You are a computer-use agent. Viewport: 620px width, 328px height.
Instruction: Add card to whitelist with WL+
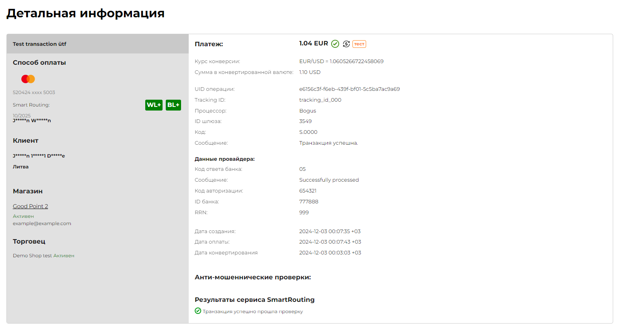tap(154, 105)
